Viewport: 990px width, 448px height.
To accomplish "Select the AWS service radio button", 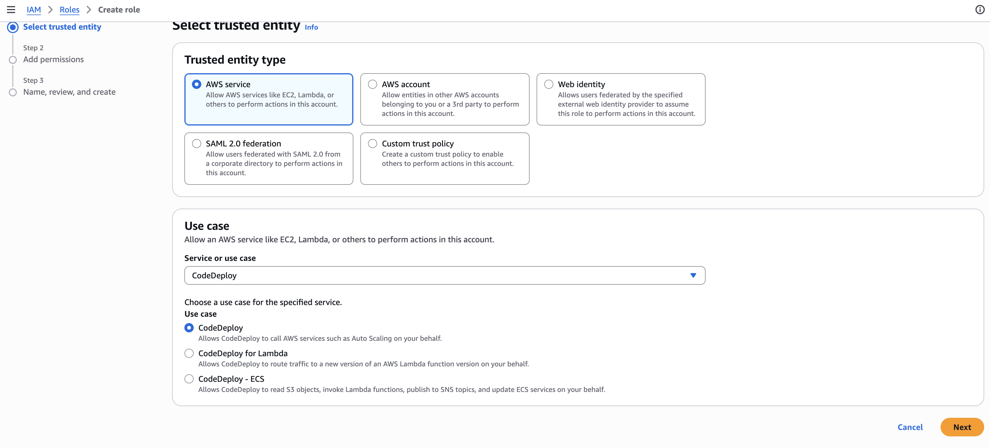I will coord(196,85).
